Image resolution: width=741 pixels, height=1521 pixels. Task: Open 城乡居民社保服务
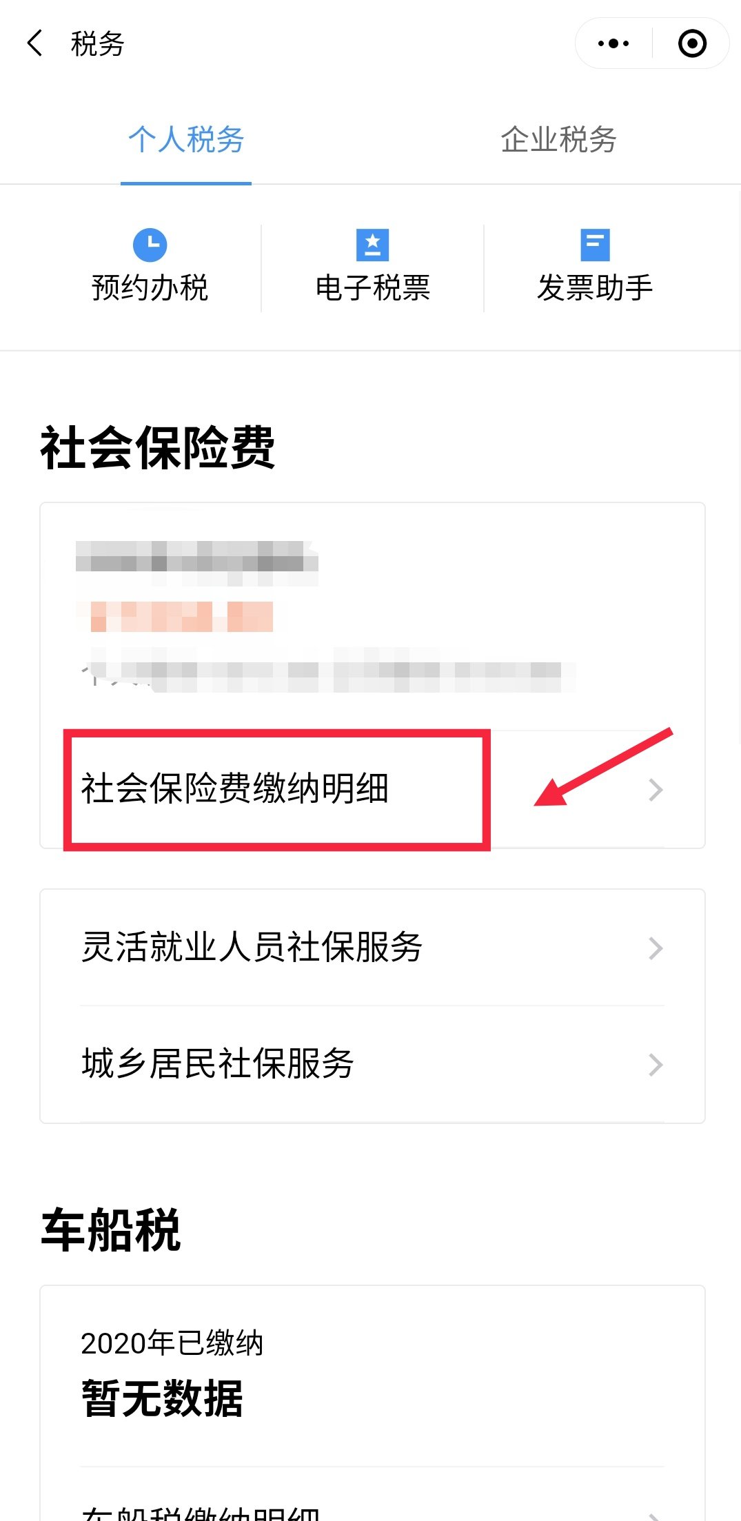372,1064
